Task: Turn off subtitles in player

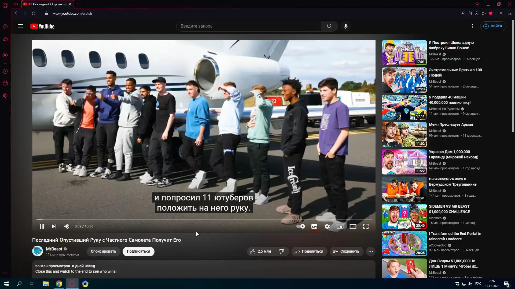Action: click(314, 226)
